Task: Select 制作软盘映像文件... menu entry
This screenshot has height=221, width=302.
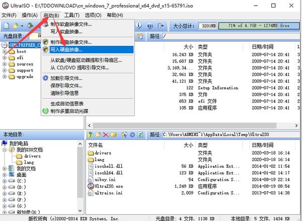Action: pos(88,24)
